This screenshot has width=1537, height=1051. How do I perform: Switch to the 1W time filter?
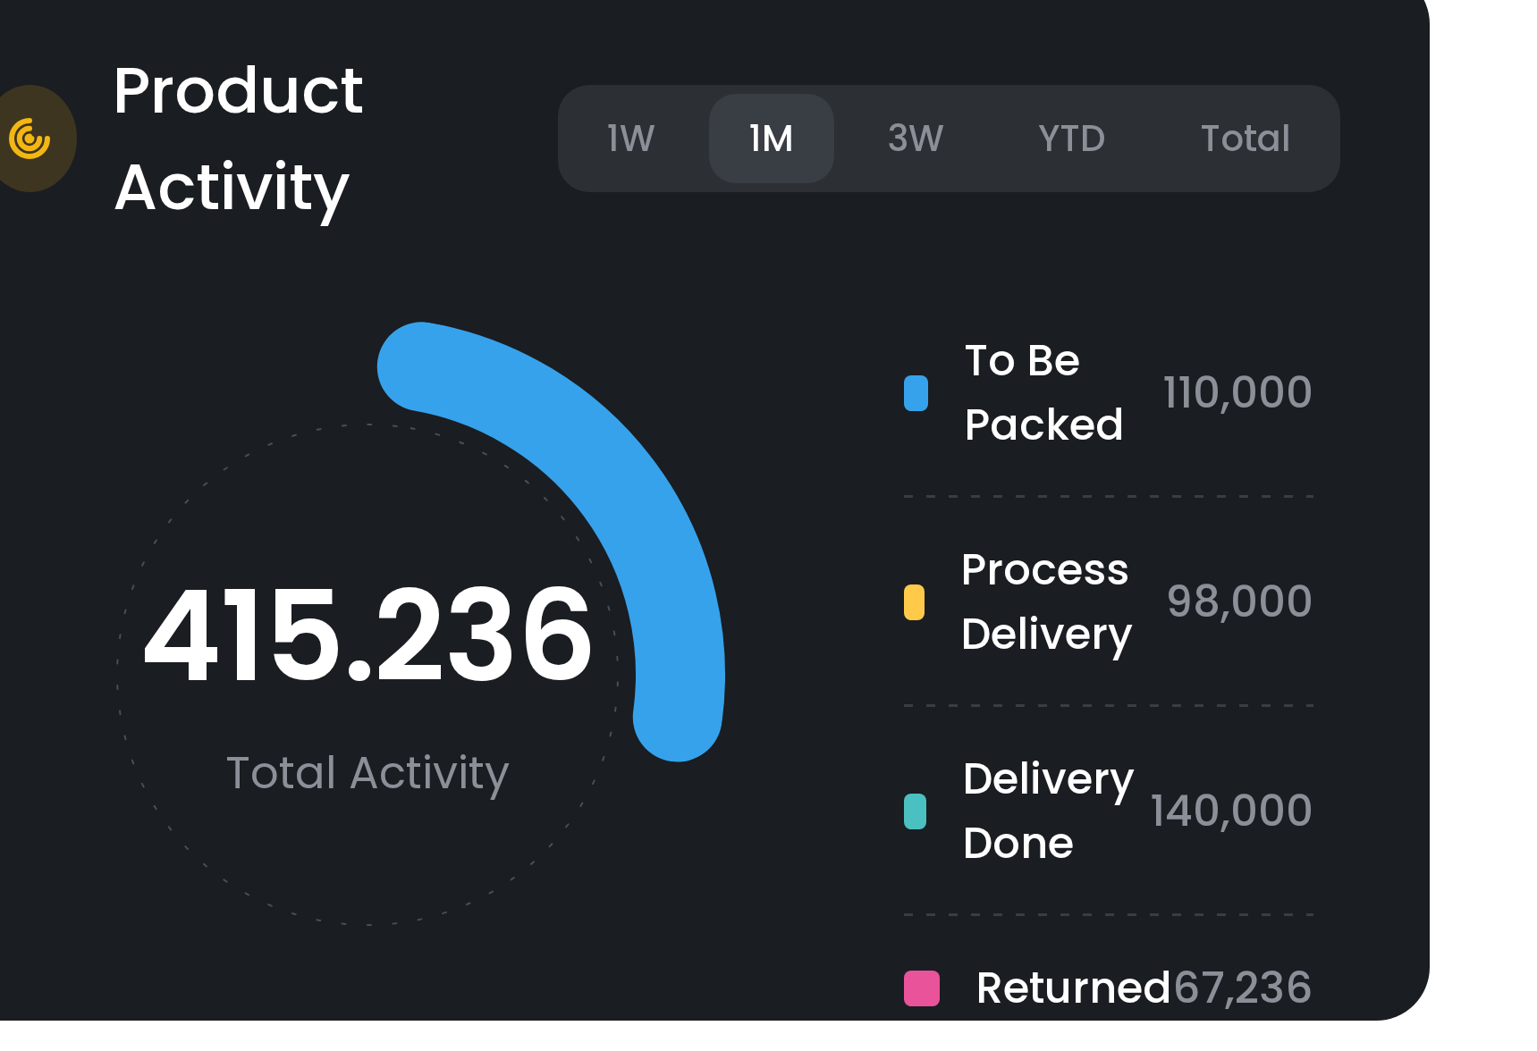pyautogui.click(x=630, y=139)
